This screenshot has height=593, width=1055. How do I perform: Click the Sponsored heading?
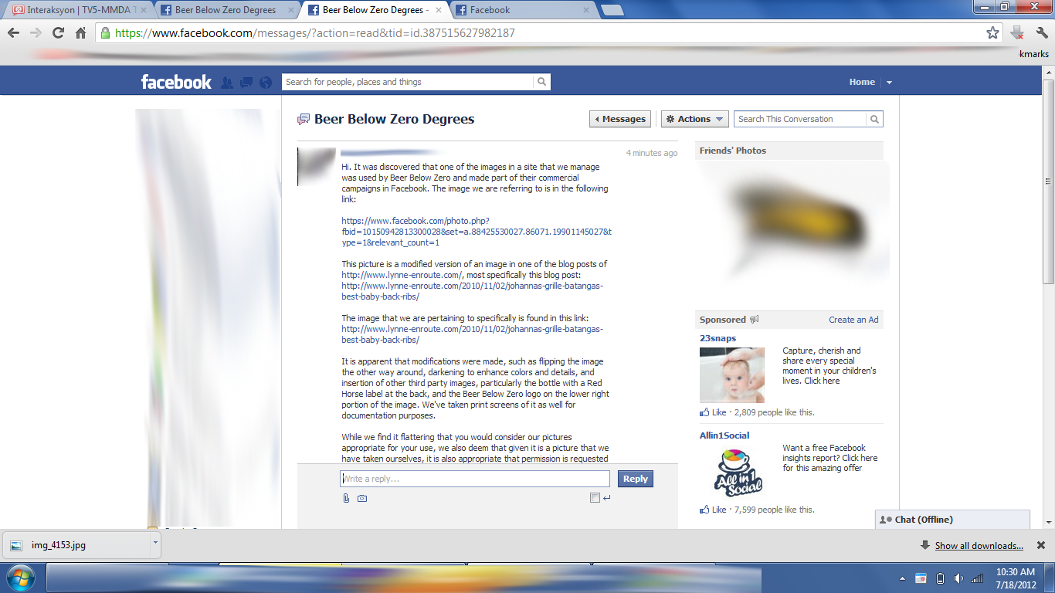click(x=723, y=320)
